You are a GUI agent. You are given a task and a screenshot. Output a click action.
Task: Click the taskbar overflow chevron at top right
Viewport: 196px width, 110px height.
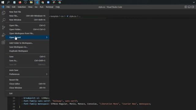pos(194,2)
